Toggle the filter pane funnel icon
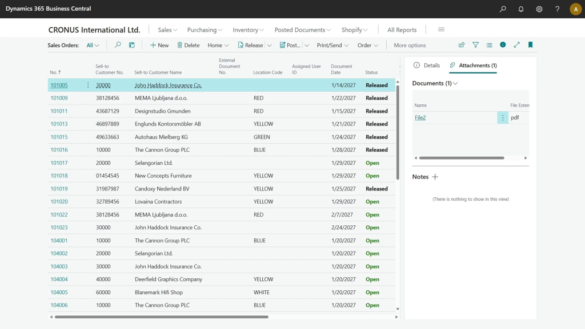 click(x=475, y=45)
